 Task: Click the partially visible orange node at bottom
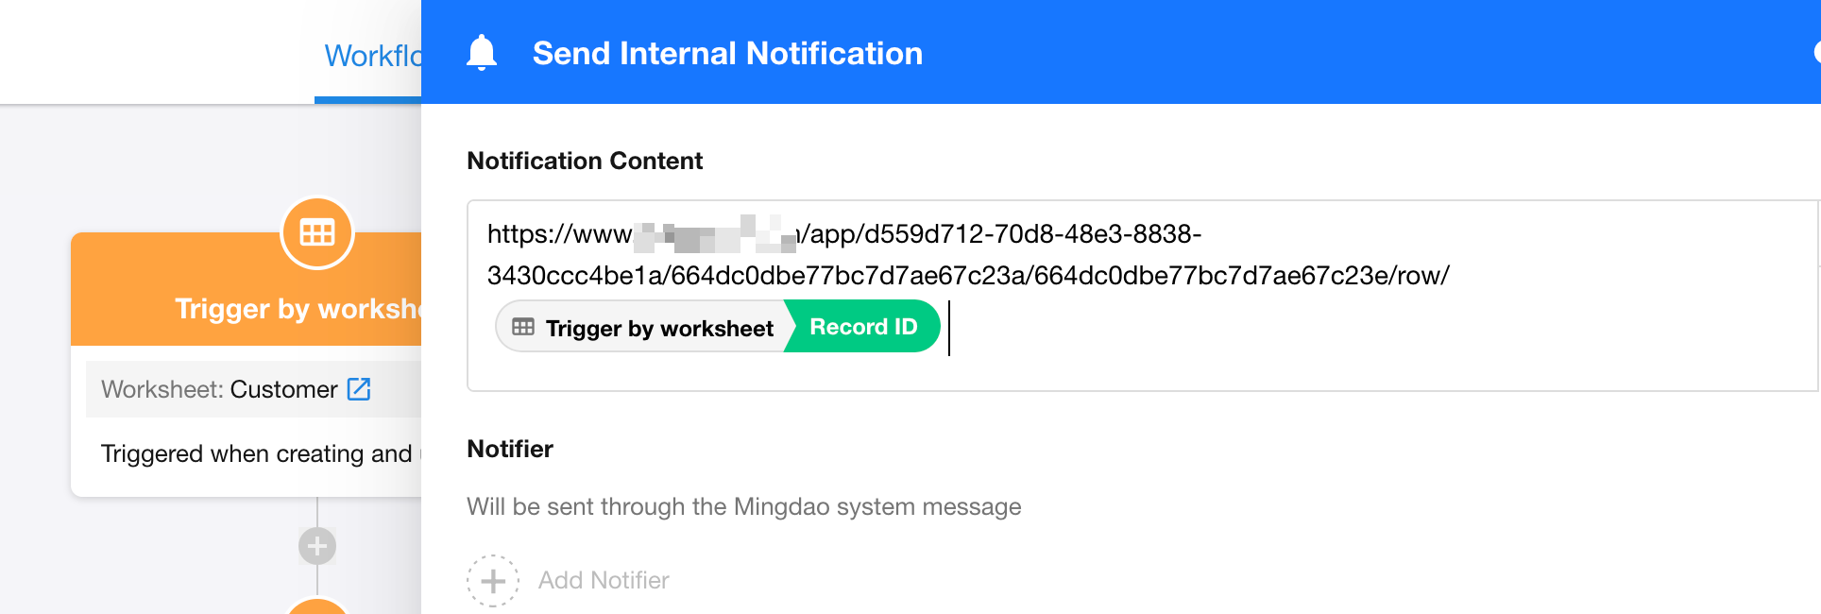pos(317,606)
